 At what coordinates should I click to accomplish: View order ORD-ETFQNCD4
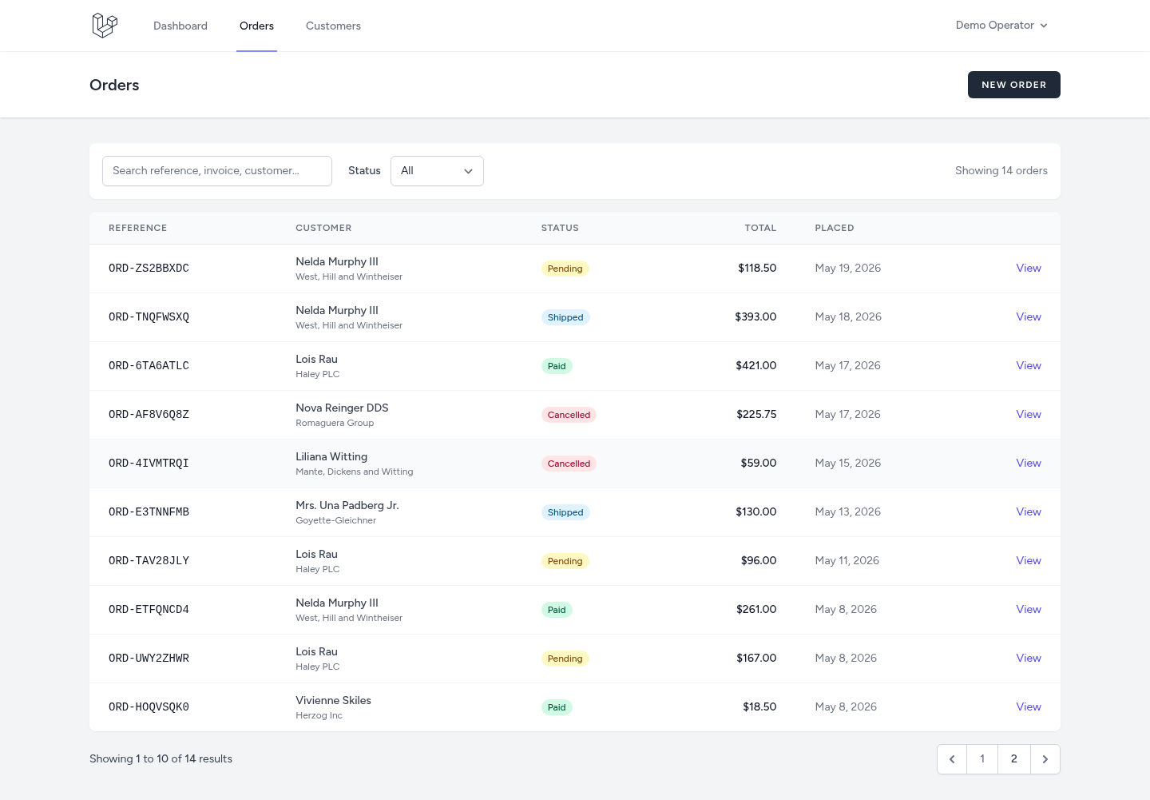[x=1029, y=610]
